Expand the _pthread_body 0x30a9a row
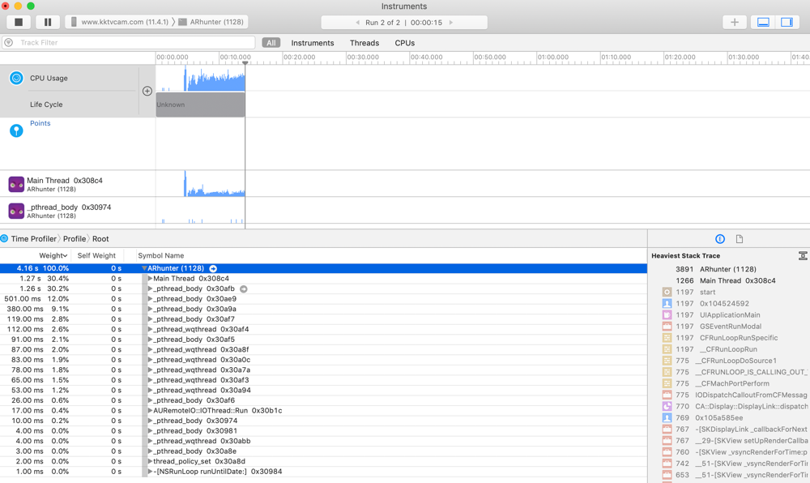Screen dimensions: 810x483 pos(151,309)
